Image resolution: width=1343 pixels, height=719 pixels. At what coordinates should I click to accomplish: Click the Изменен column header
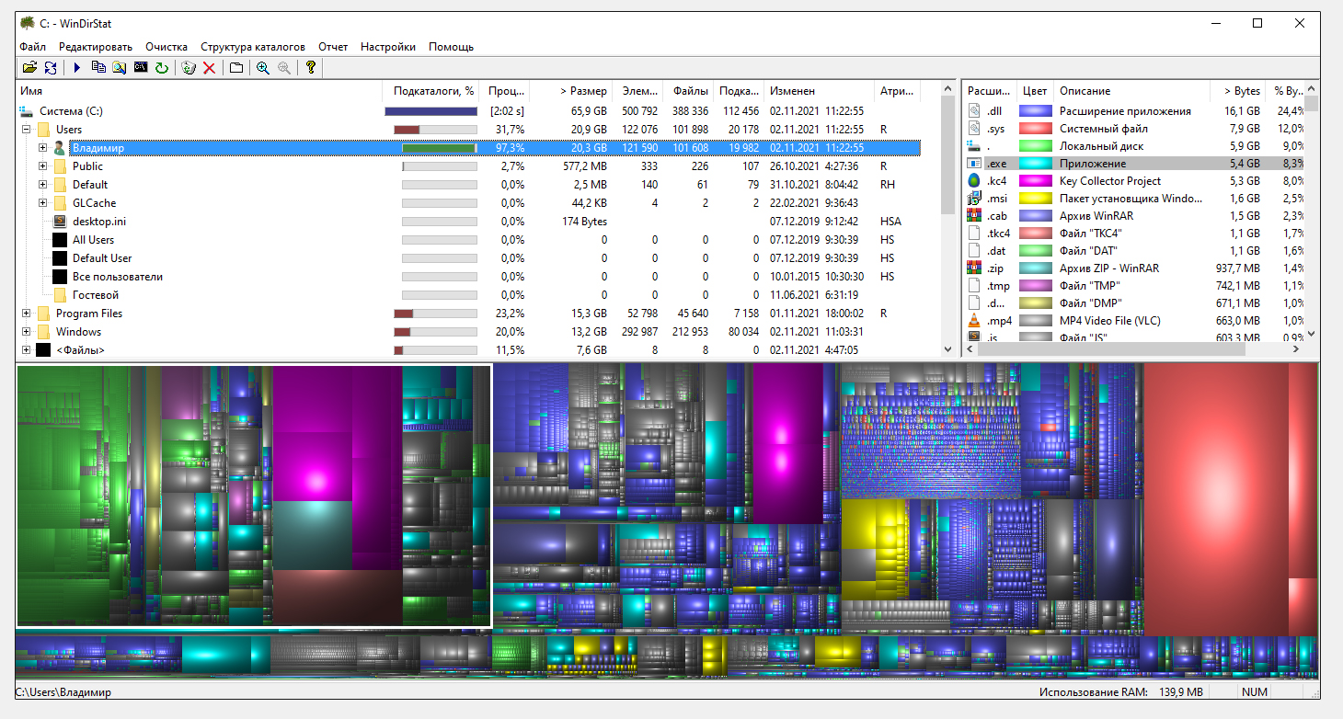pos(792,91)
